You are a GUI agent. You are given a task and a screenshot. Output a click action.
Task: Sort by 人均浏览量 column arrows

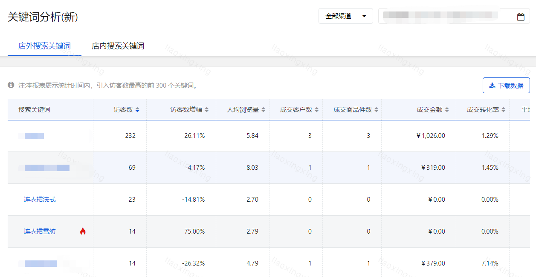pos(264,110)
